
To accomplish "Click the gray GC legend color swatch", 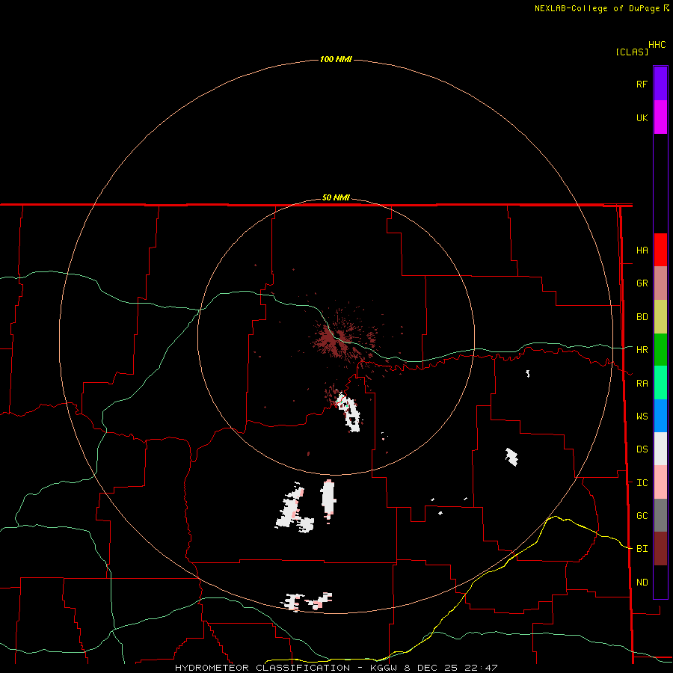I will pyautogui.click(x=660, y=515).
